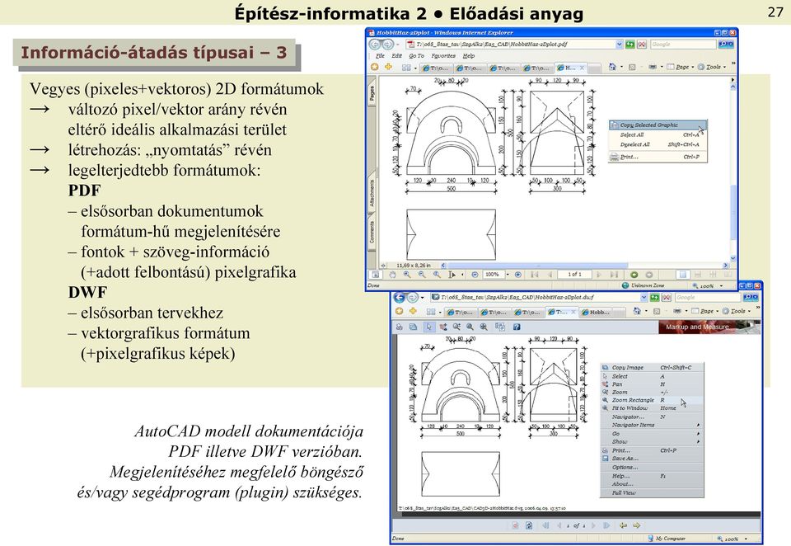This screenshot has width=791, height=546.
Task: Switch to Hobb... tab in DWF window
Action: 597,312
